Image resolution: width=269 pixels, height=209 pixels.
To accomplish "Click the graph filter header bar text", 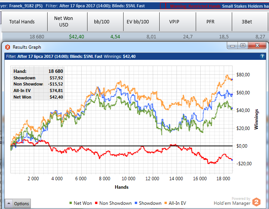I will pos(71,56).
